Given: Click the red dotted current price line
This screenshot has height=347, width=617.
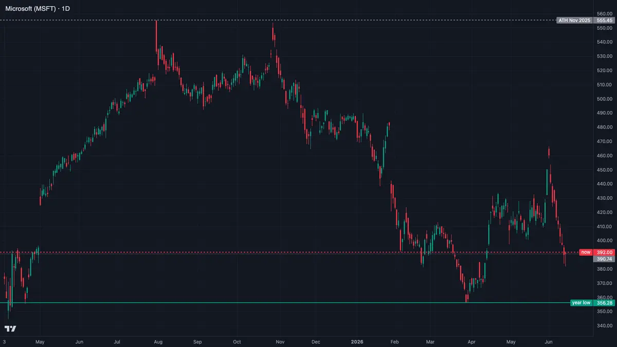Looking at the screenshot, I should (x=289, y=252).
